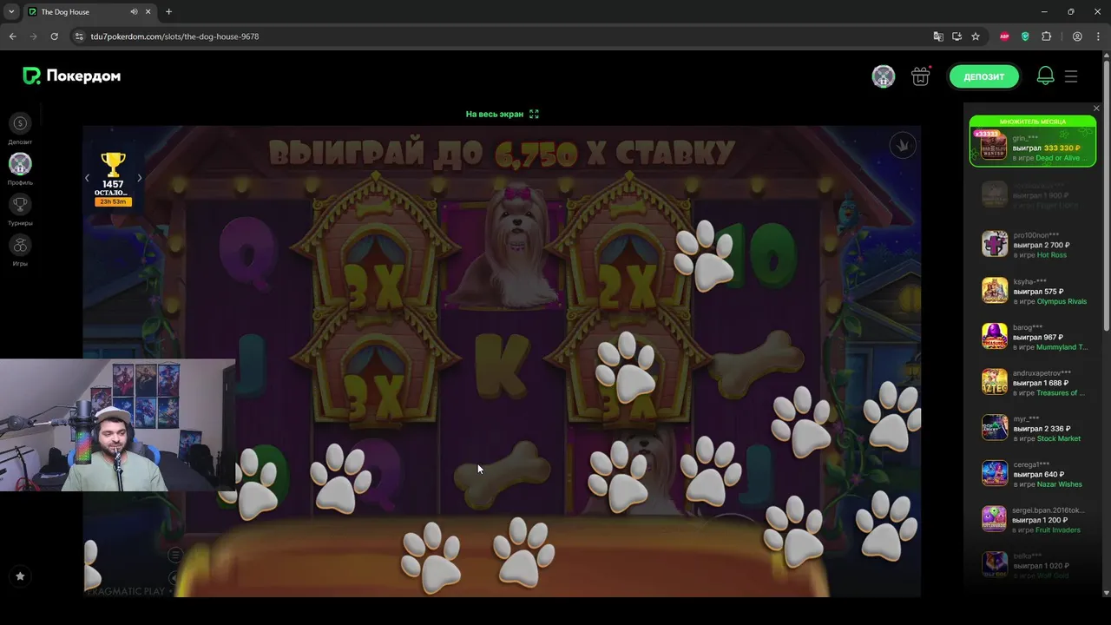1111x625 pixels.
Task: Click cerega1 Nazar Wishes thumbnail
Action: (995, 473)
